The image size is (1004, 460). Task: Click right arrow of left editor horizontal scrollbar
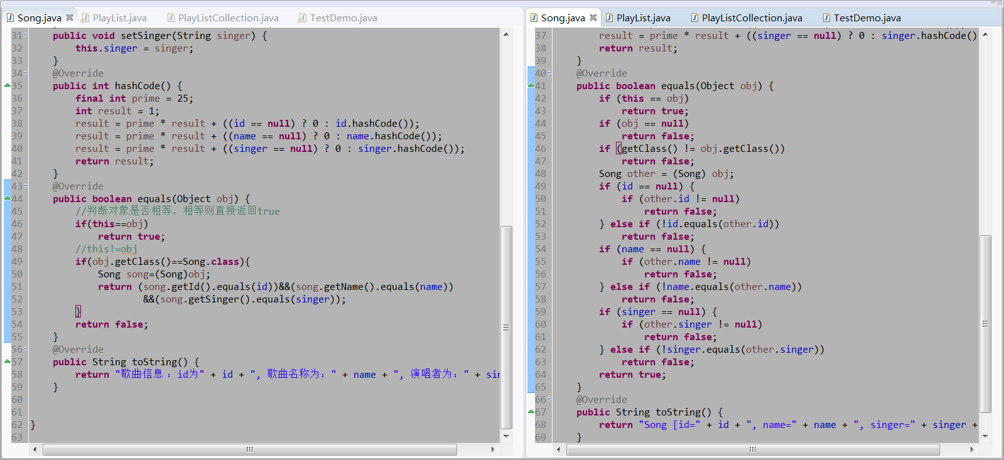click(493, 449)
